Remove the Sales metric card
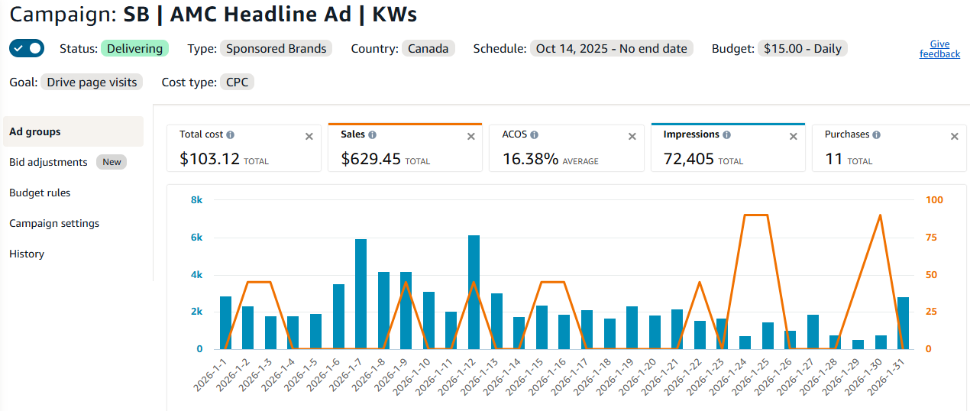 (x=470, y=137)
